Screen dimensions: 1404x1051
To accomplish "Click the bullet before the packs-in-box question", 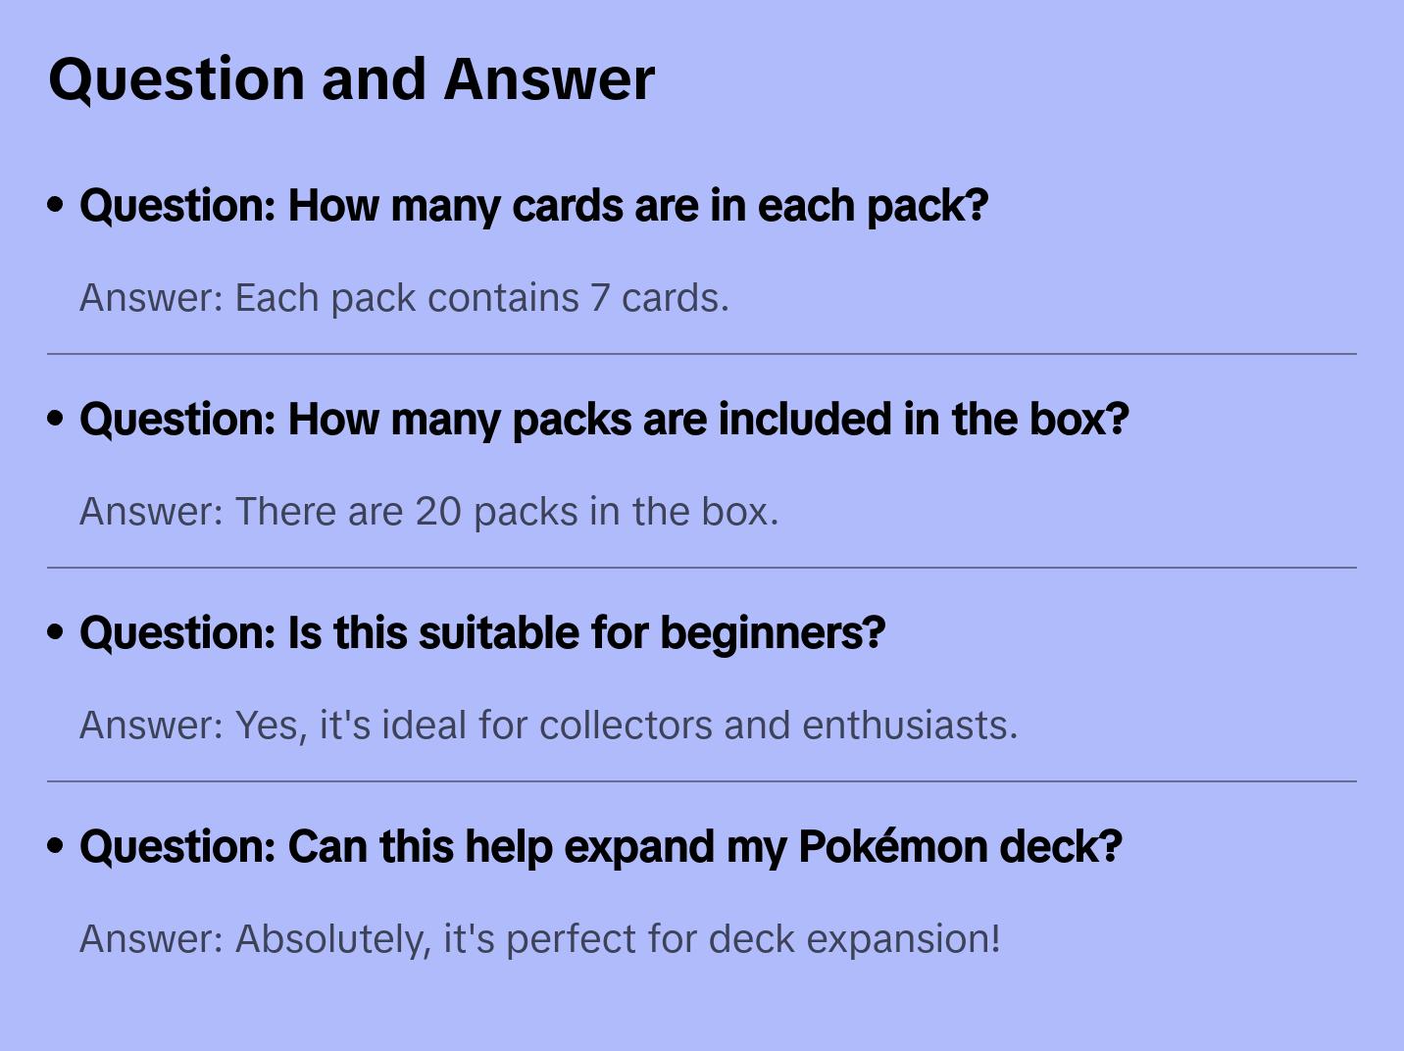I will point(56,419).
